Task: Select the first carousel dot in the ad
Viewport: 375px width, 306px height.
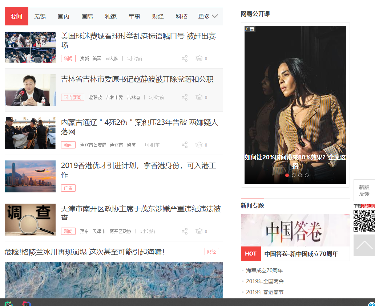Action: (x=287, y=175)
